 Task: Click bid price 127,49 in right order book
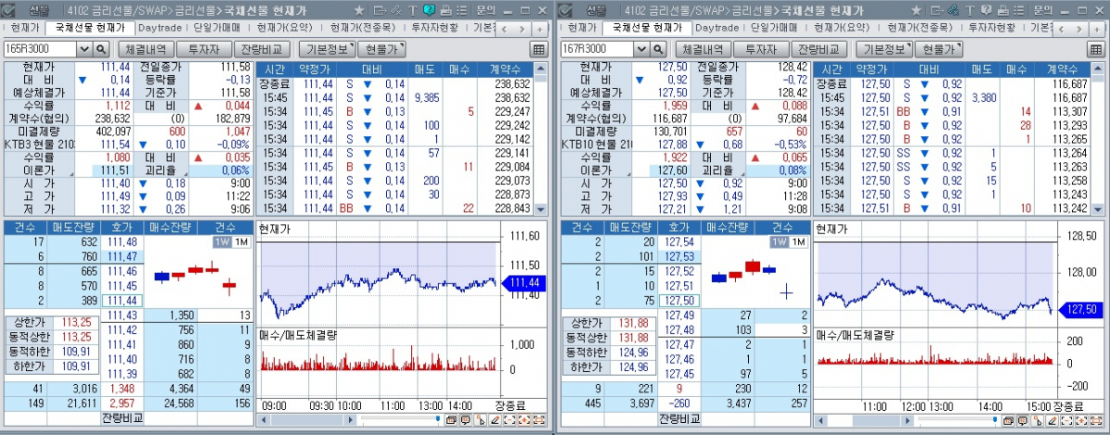(679, 316)
